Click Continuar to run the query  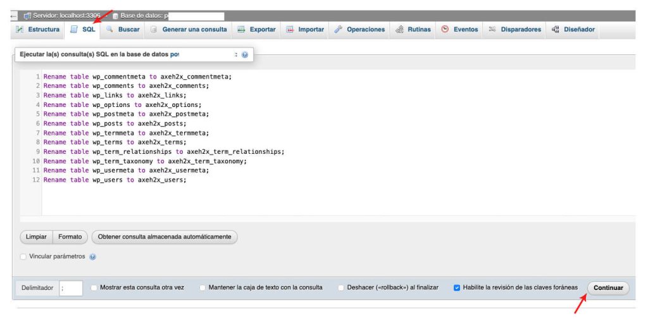coord(608,288)
